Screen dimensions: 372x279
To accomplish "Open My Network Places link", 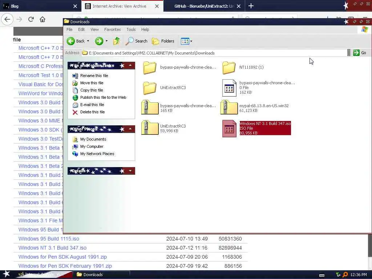I will pos(97,154).
